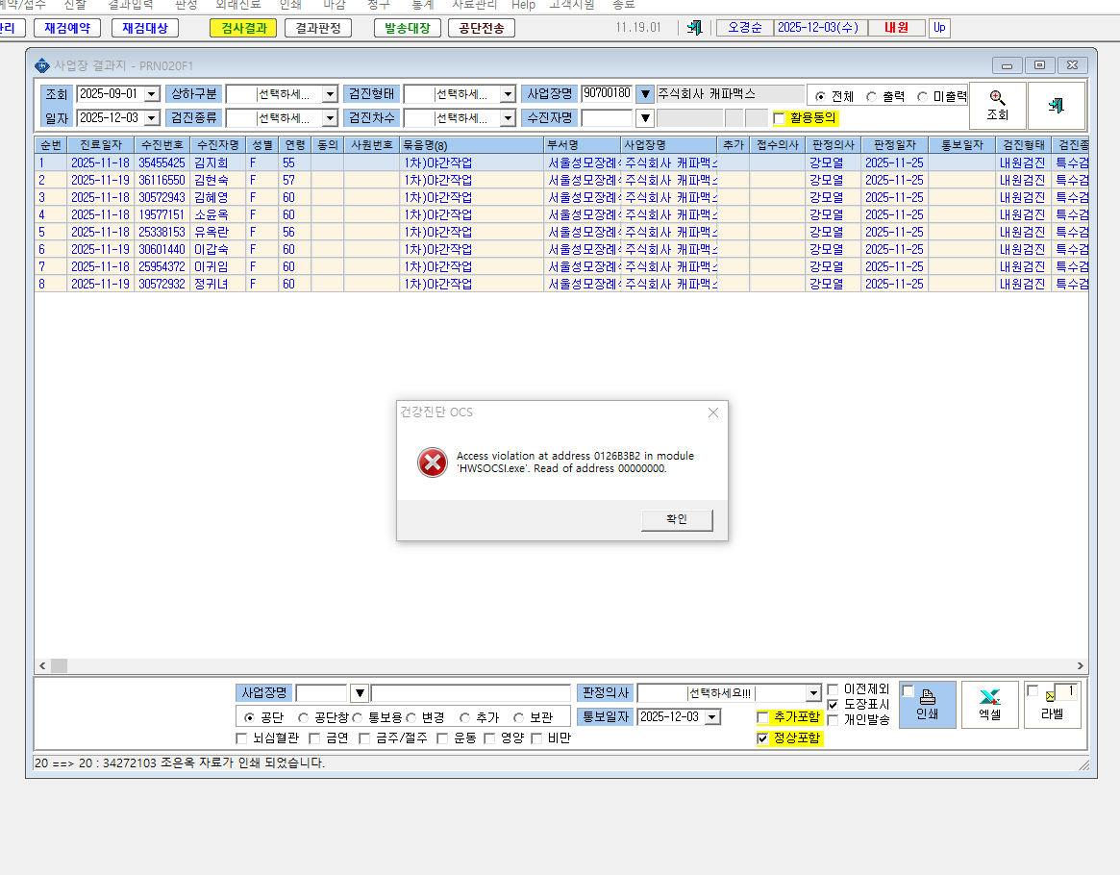Open the 검사결과 tab button
1120x875 pixels.
(x=243, y=28)
